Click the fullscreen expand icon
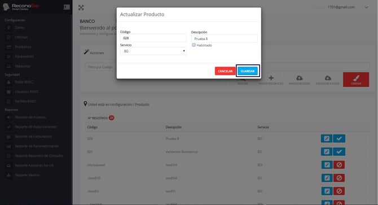Viewport: 378px width, 205px height. tap(81, 7)
